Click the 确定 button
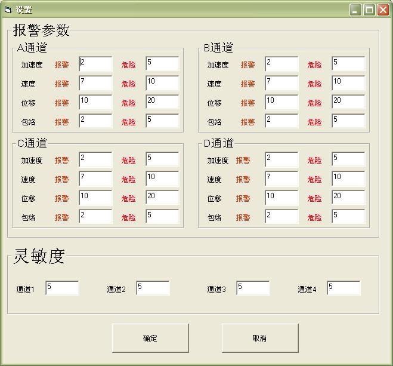The width and height of the screenshot is (393, 366). coord(150,338)
